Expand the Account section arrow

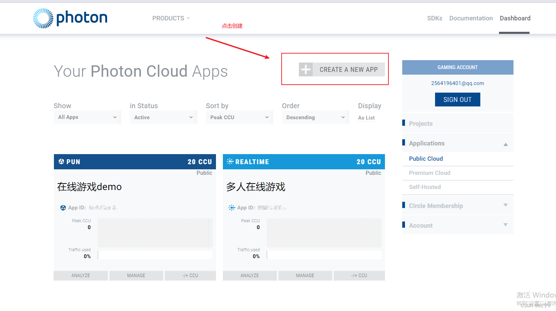tap(506, 225)
